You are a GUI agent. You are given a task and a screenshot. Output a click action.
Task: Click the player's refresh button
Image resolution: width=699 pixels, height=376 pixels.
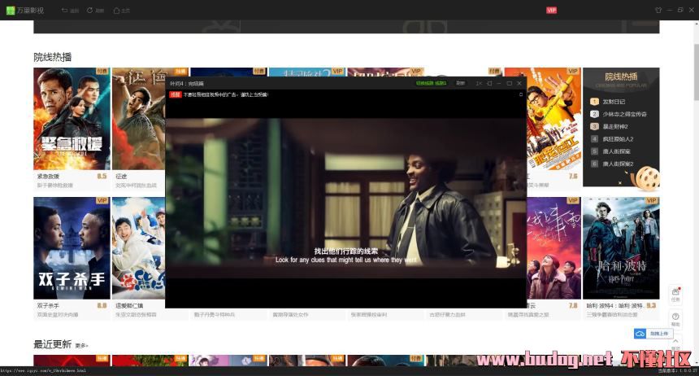[x=460, y=83]
